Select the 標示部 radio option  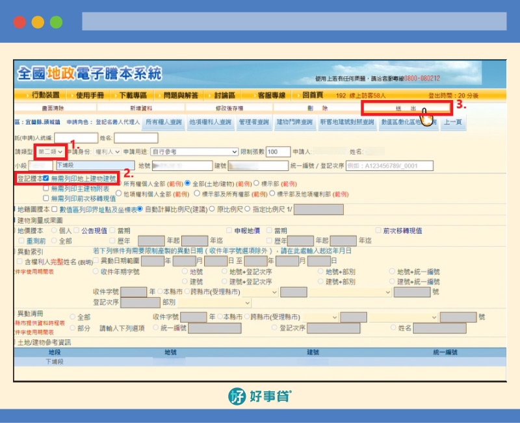(x=256, y=184)
